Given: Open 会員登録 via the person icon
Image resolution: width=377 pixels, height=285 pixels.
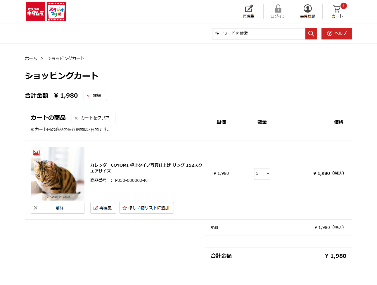Looking at the screenshot, I should [x=307, y=9].
